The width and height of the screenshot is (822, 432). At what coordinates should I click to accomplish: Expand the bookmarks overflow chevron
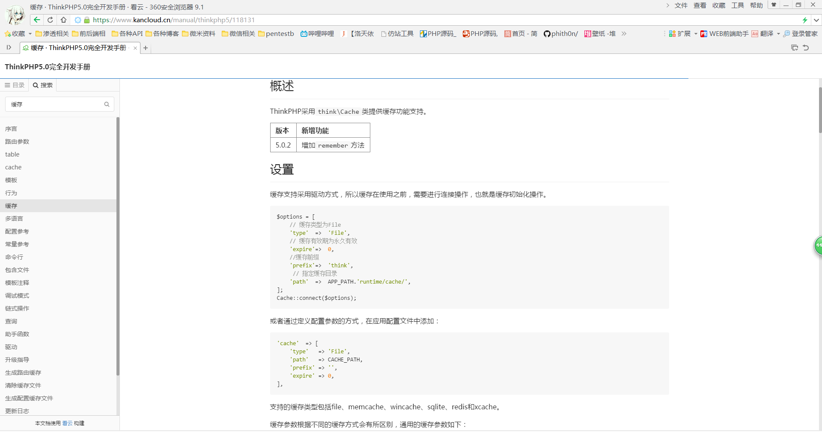(624, 34)
